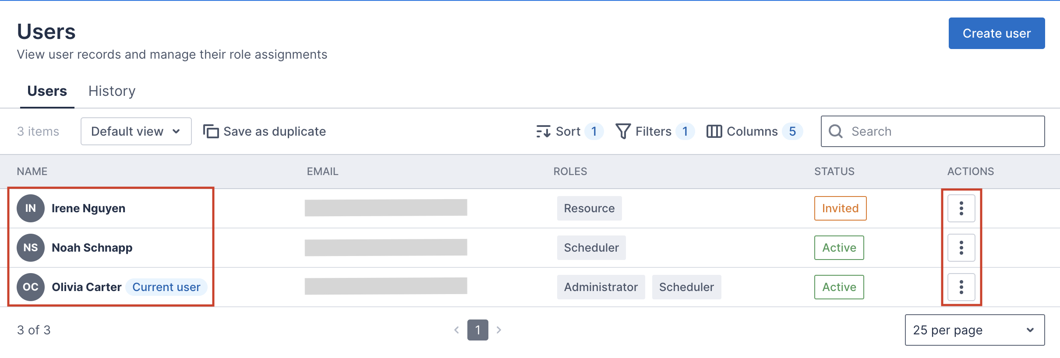Click Olivia Carter's OC avatar
Viewport: 1060px width, 358px height.
coord(31,287)
